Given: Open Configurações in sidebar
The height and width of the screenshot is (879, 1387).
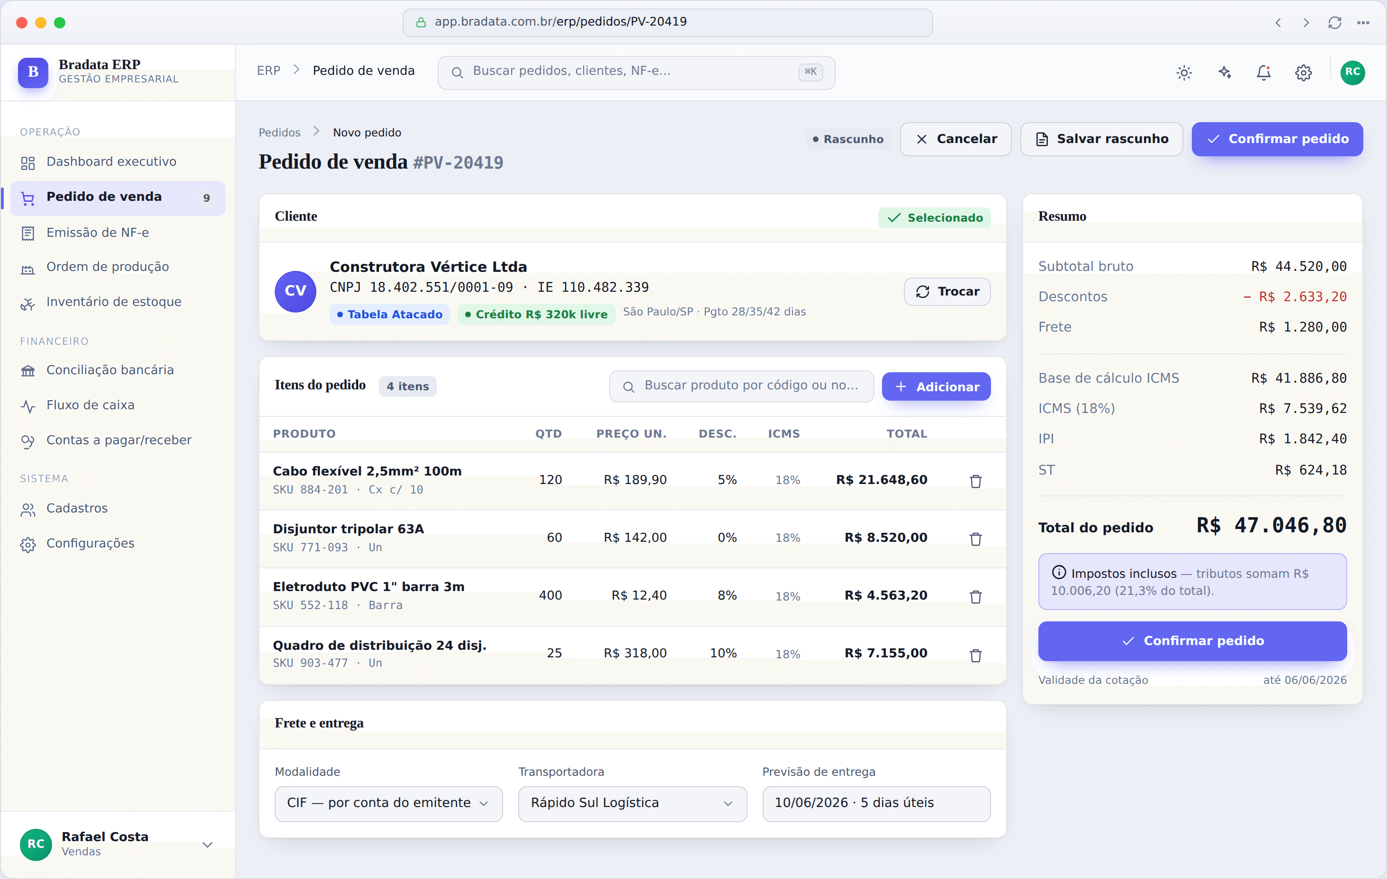Looking at the screenshot, I should tap(117, 544).
